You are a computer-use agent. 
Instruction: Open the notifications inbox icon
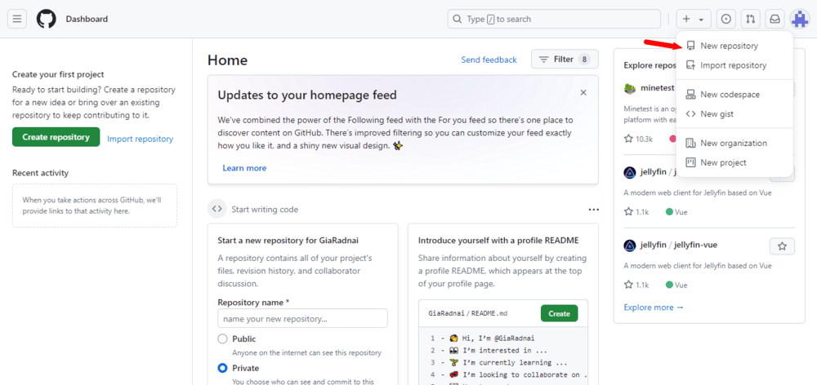click(x=775, y=19)
